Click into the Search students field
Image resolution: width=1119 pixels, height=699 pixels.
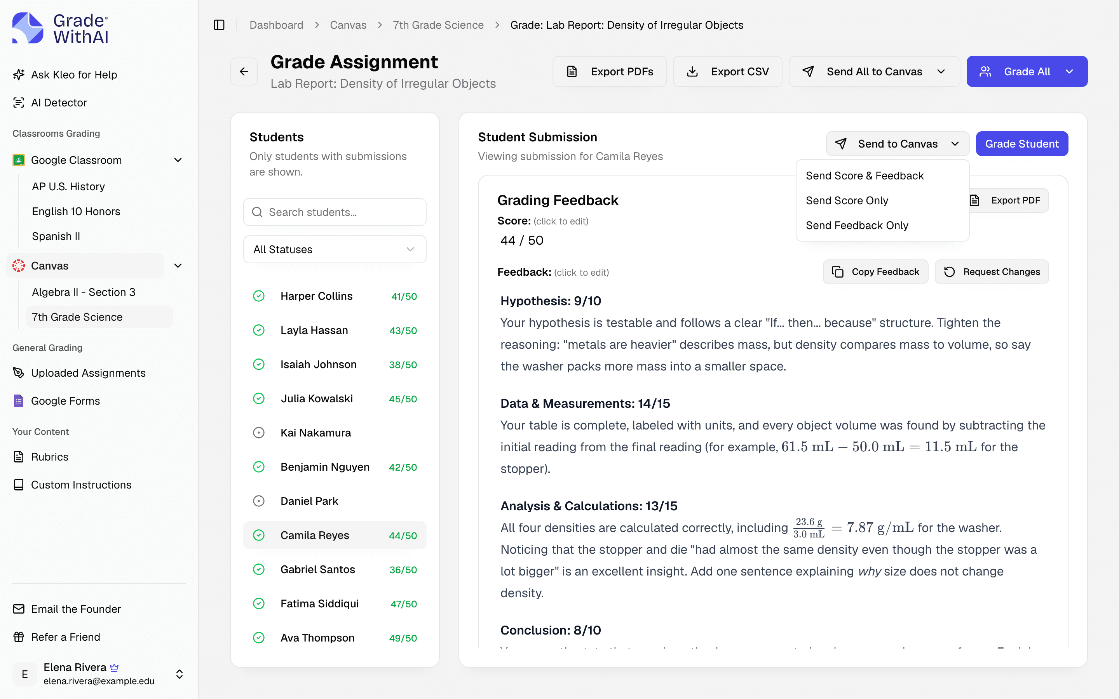[x=335, y=212]
